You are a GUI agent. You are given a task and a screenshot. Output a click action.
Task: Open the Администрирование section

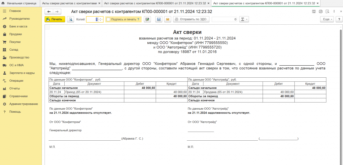pyautogui.click(x=23, y=104)
